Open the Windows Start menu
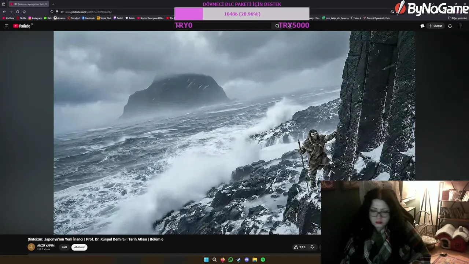469x264 pixels. pyautogui.click(x=206, y=260)
